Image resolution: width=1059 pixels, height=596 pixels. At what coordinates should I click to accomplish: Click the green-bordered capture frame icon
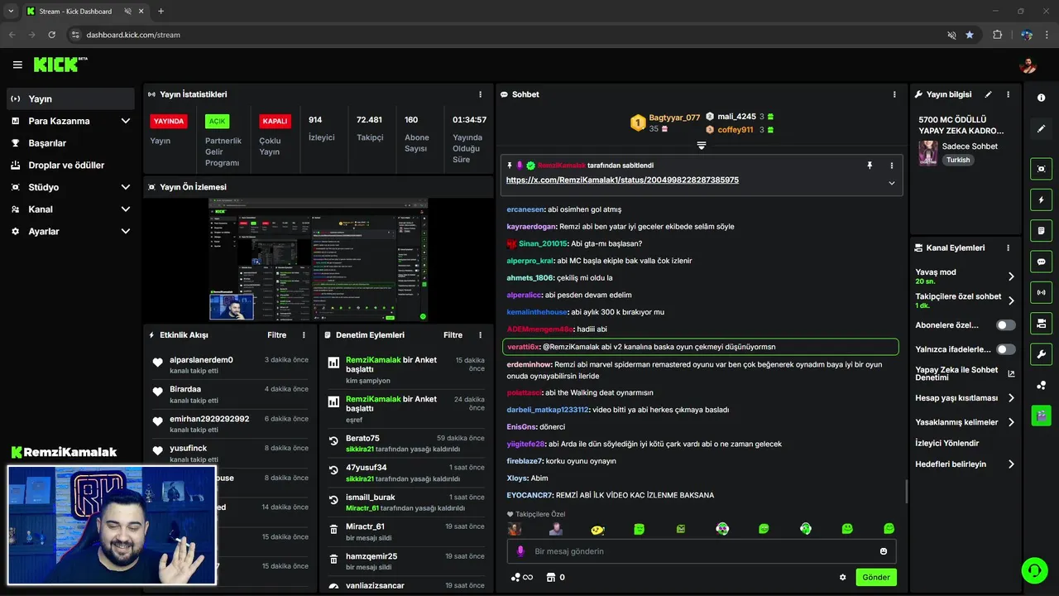point(1041,169)
